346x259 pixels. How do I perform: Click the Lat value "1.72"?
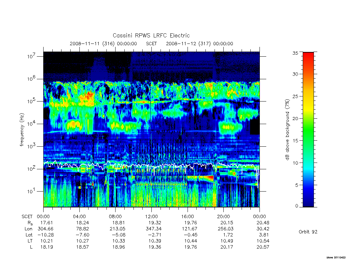tap(228, 235)
